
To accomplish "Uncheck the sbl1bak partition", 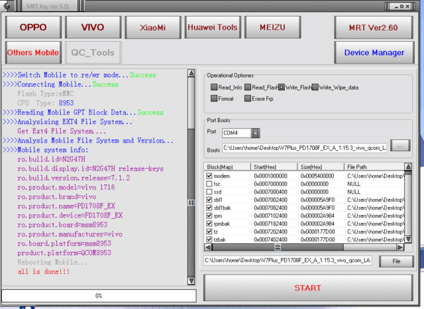I will click(x=209, y=208).
